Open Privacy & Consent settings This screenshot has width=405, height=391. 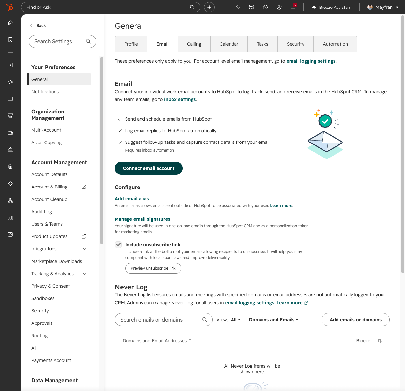pos(51,286)
